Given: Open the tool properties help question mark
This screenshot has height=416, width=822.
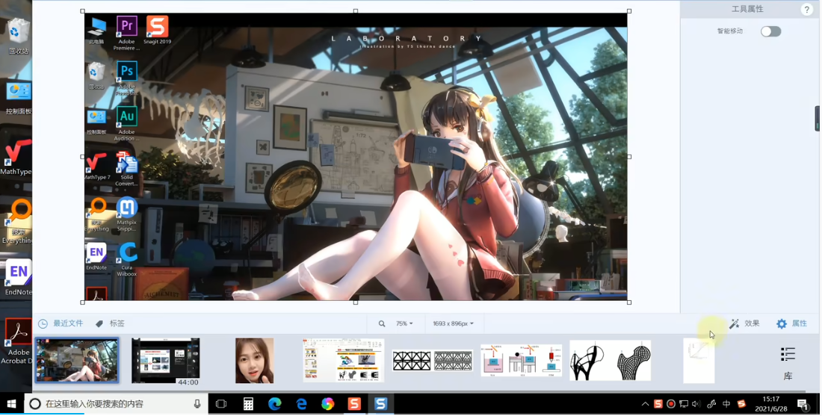Looking at the screenshot, I should (x=807, y=10).
